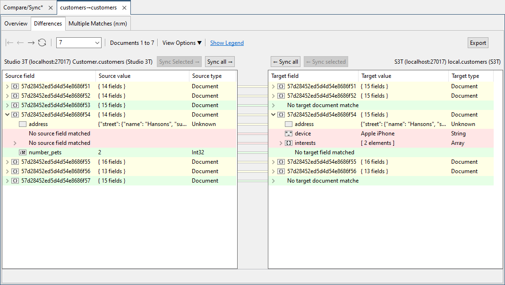
Task: Close the Compare/Sync tab
Action: [51, 8]
